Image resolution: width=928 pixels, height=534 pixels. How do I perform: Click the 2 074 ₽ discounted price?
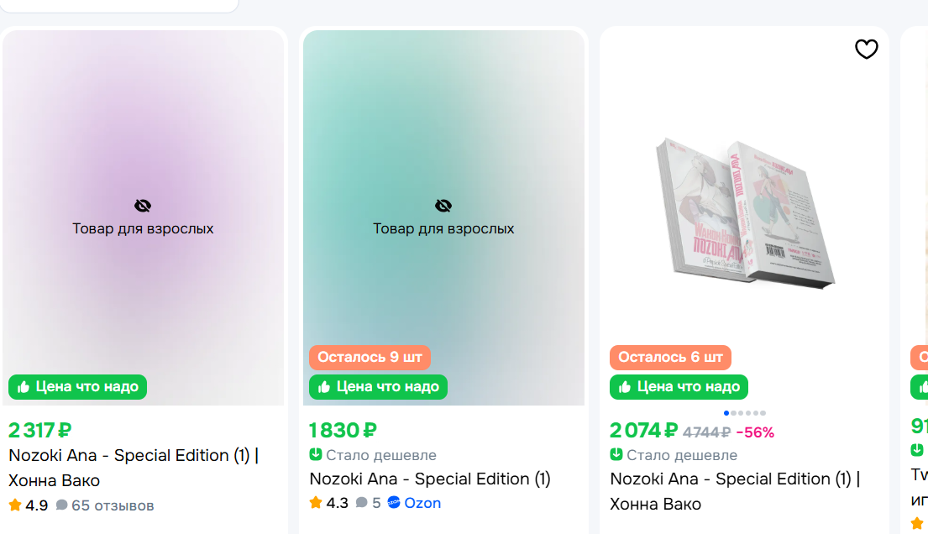[643, 432]
